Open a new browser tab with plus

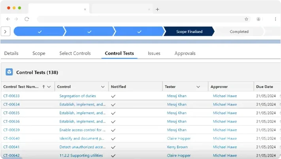tap(157, 9)
